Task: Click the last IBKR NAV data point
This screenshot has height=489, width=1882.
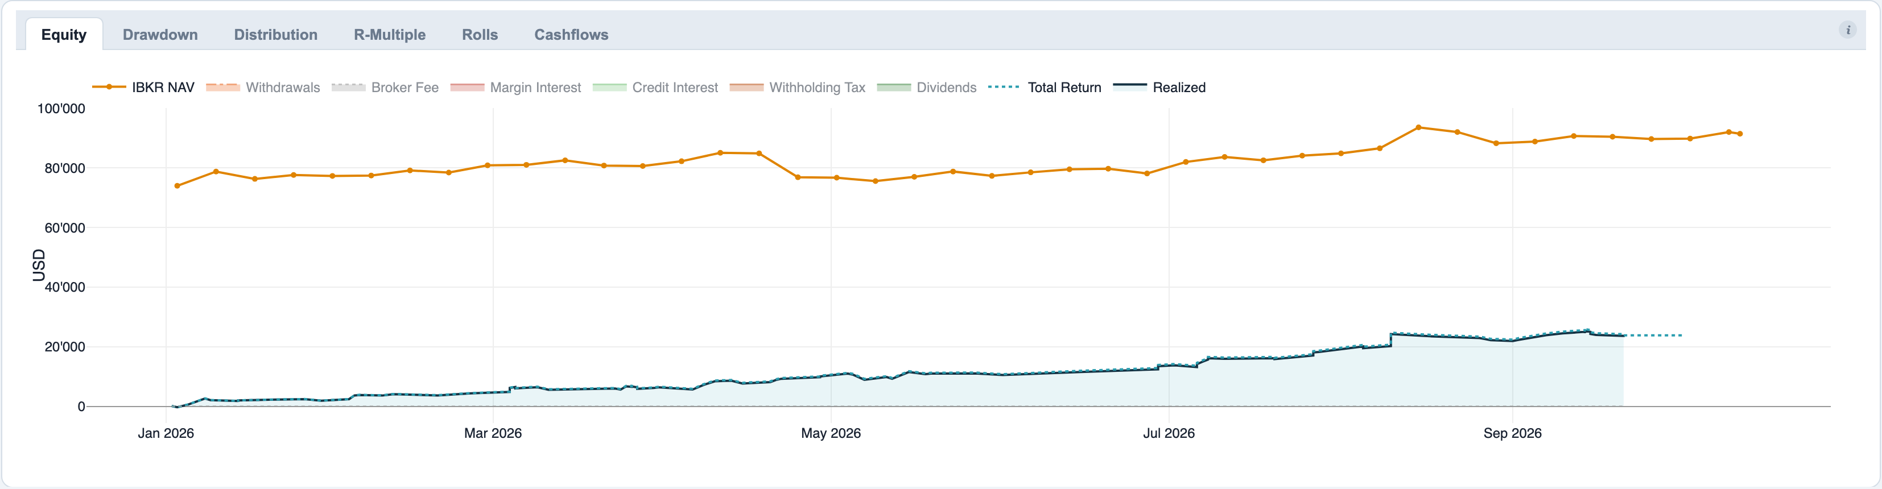Action: [x=1740, y=134]
